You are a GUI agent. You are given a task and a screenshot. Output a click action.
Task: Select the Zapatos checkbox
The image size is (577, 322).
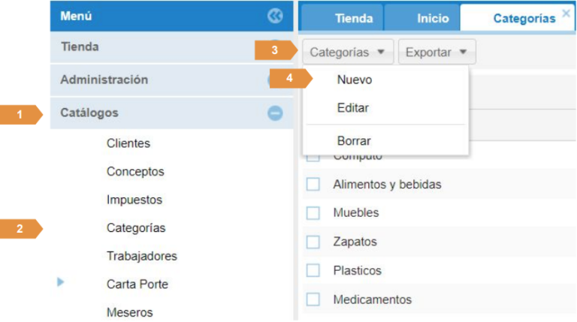pos(313,242)
